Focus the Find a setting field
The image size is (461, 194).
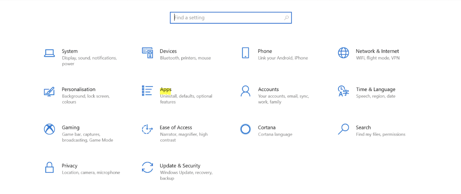(x=231, y=18)
